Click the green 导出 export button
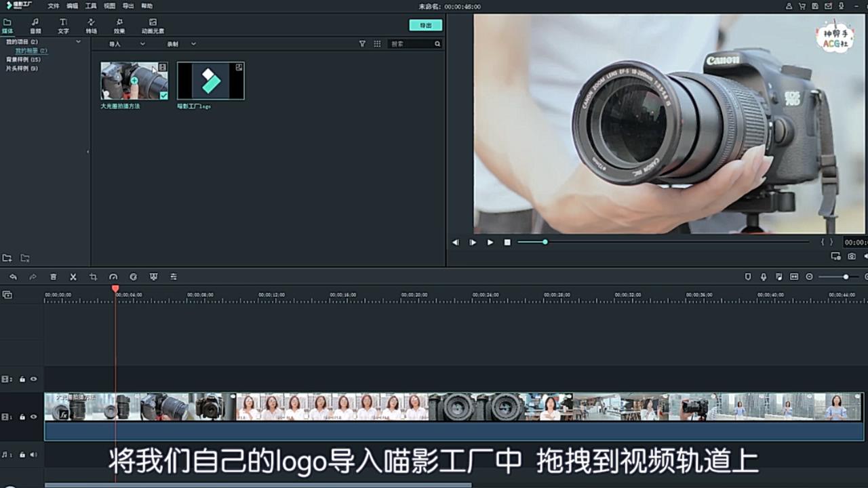 coord(425,25)
